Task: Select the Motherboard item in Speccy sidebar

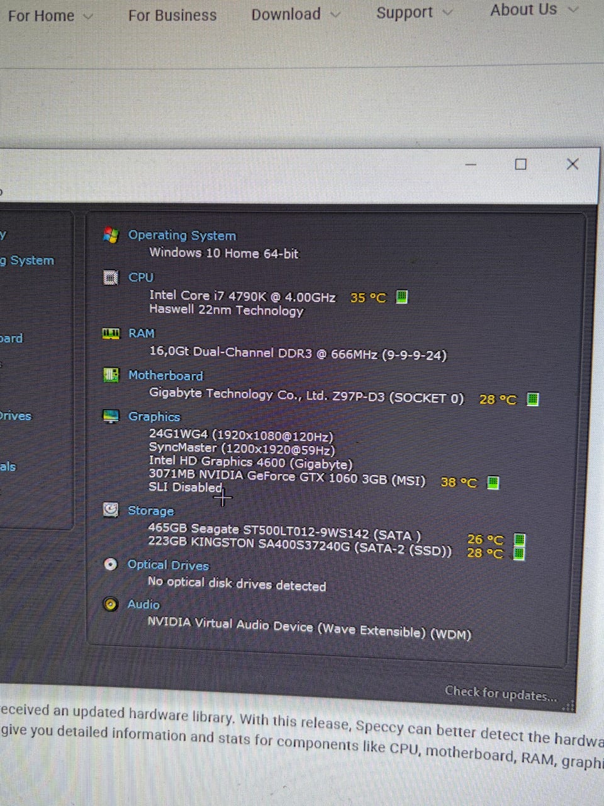Action: [x=11, y=338]
